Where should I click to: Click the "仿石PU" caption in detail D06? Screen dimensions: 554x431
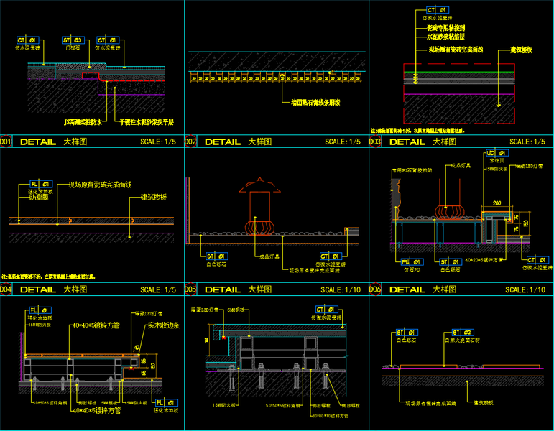[x=412, y=269]
